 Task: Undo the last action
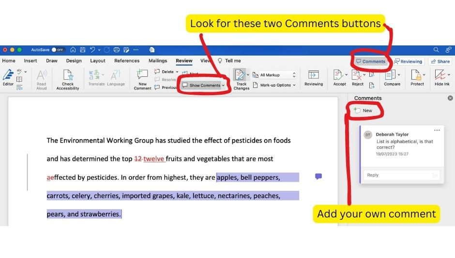[x=92, y=50]
